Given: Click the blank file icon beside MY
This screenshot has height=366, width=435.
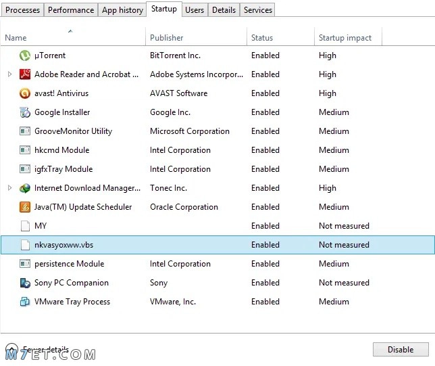Looking at the screenshot, I should pyautogui.click(x=25, y=226).
